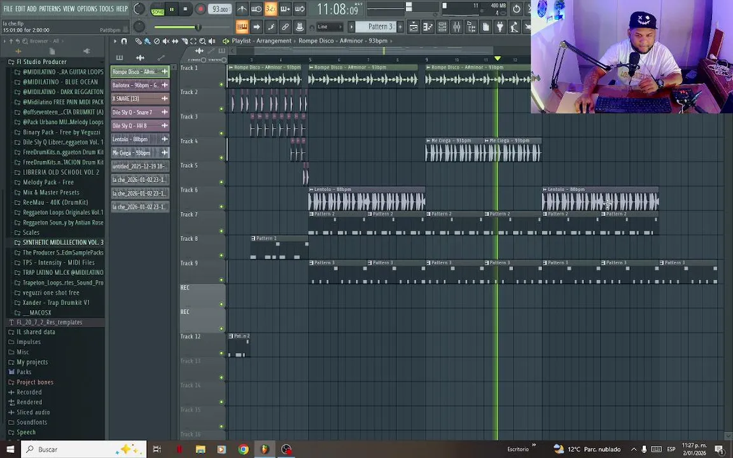733x458 pixels.
Task: Open the Piano roll window icon
Action: tap(428, 27)
